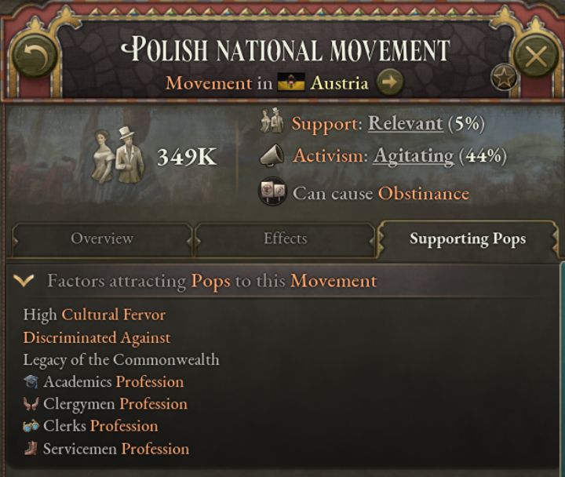Click the Discriminated Against link
565x477 pixels.
coord(97,337)
